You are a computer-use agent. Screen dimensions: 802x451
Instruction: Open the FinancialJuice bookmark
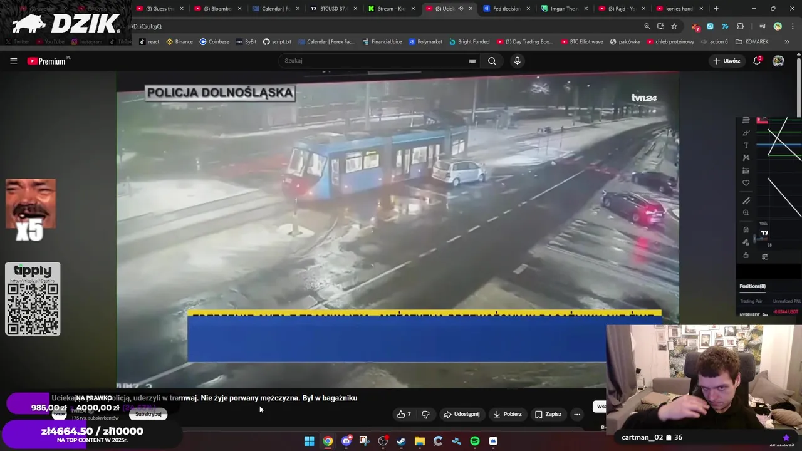click(x=382, y=41)
